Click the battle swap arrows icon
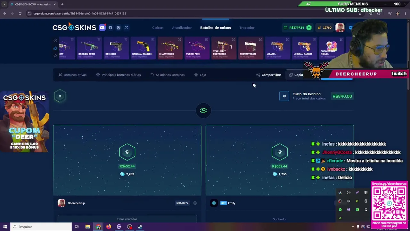The image size is (410, 231). tap(203, 111)
